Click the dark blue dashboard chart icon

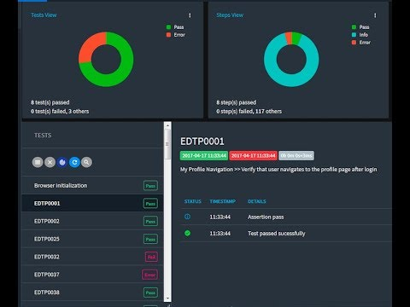click(62, 162)
